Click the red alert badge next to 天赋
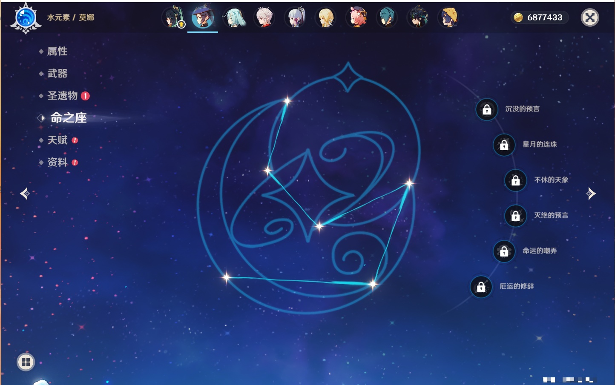 click(75, 140)
